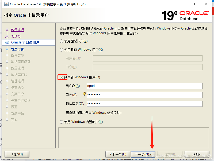Close the Oracle installer window

206,4
